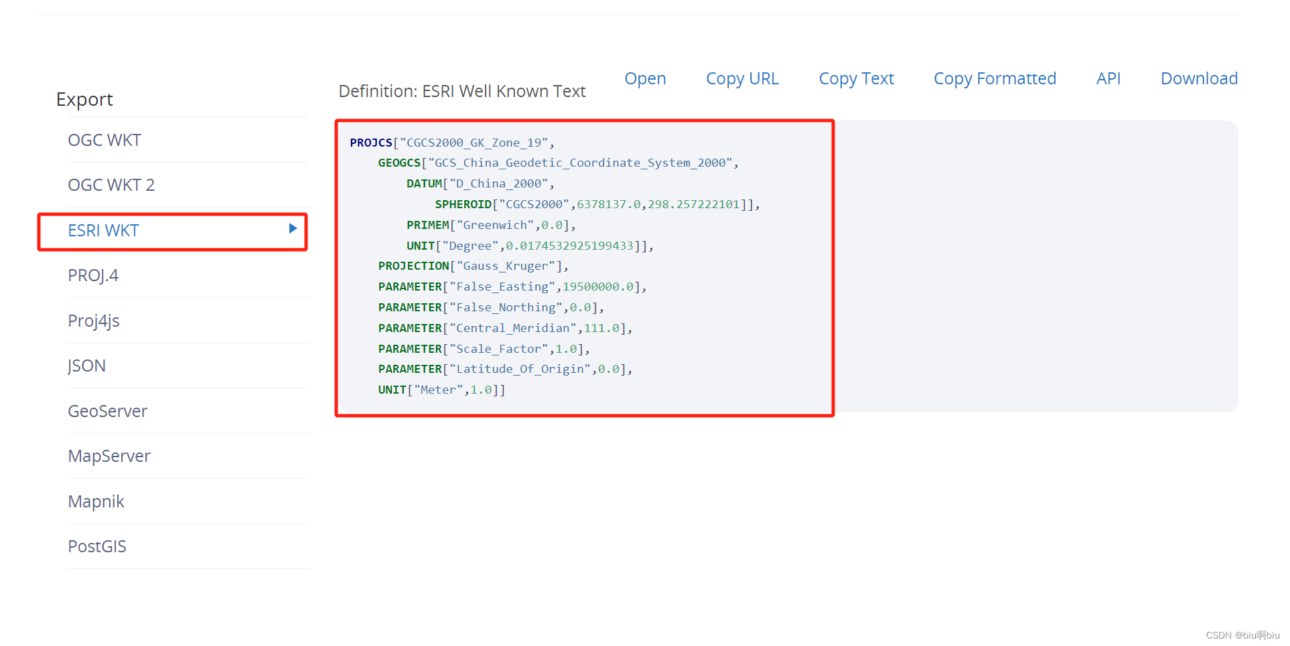View the GeoServer export definition
Viewport: 1290px width, 646px height.
[x=107, y=411]
